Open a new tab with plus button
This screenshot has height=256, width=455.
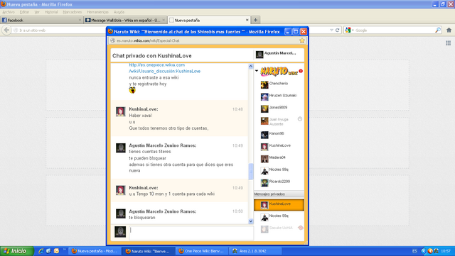click(x=255, y=20)
